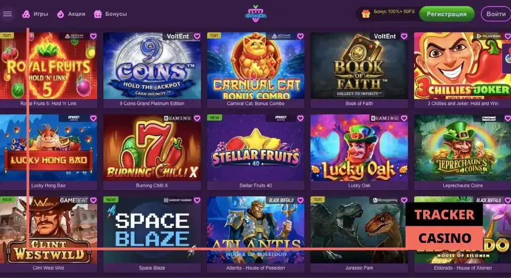
Task: Favorite Jurassic Park heart icon
Action: [404, 200]
